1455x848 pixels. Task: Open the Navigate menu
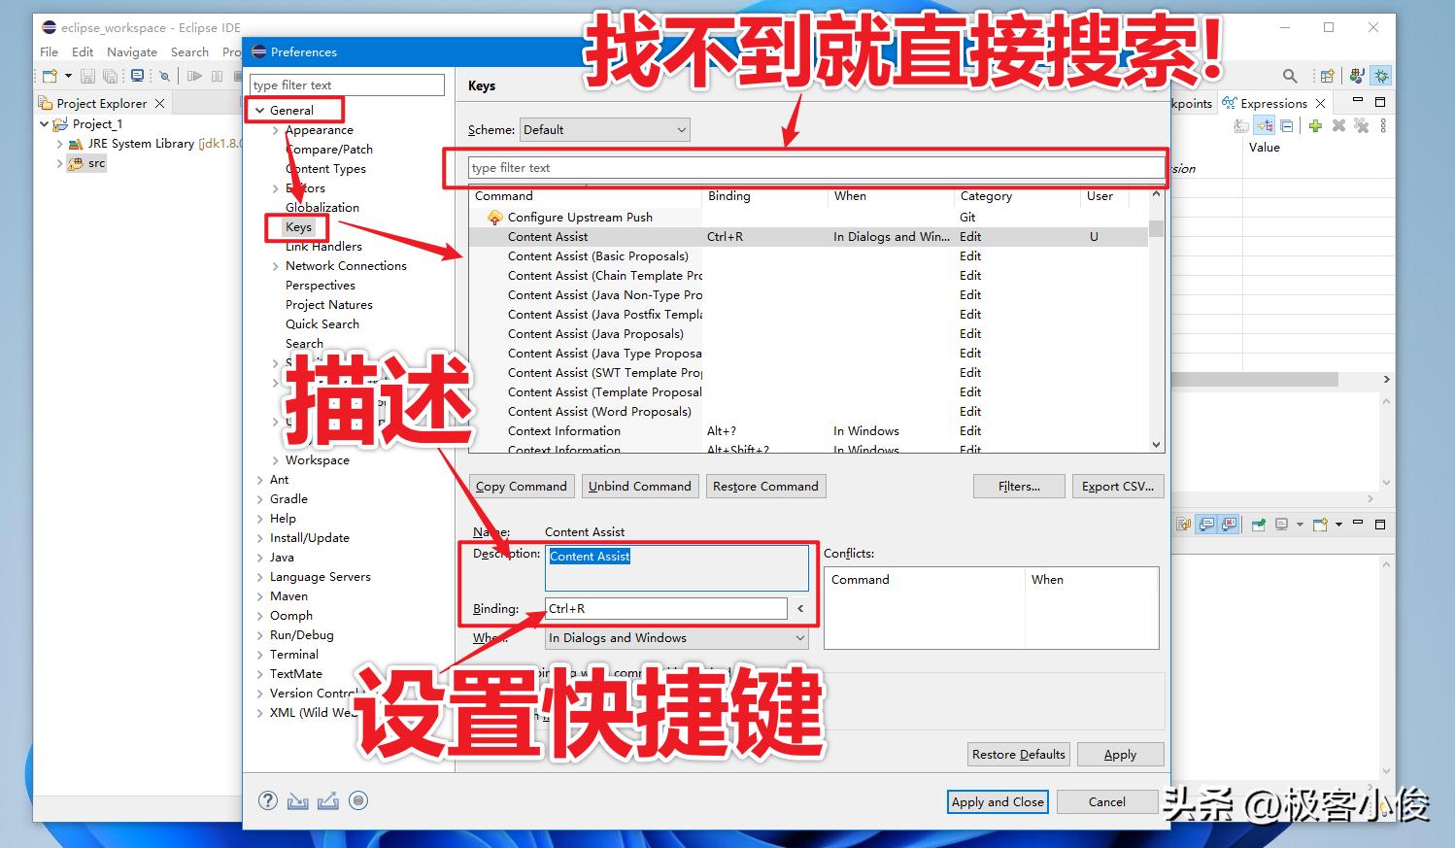point(132,51)
